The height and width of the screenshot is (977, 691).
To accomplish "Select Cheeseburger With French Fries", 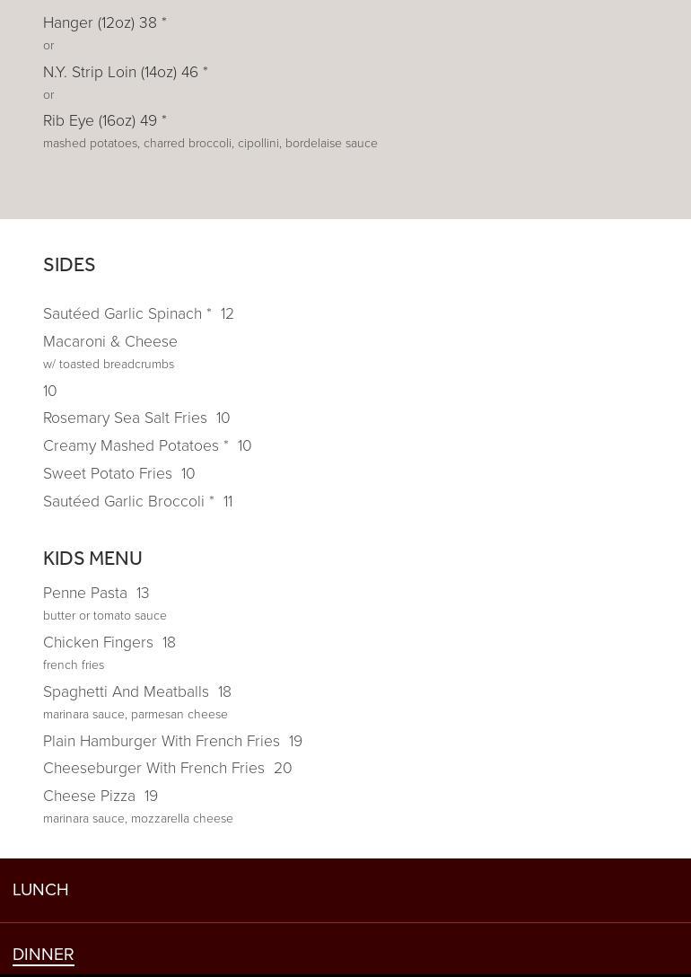I will tap(153, 768).
